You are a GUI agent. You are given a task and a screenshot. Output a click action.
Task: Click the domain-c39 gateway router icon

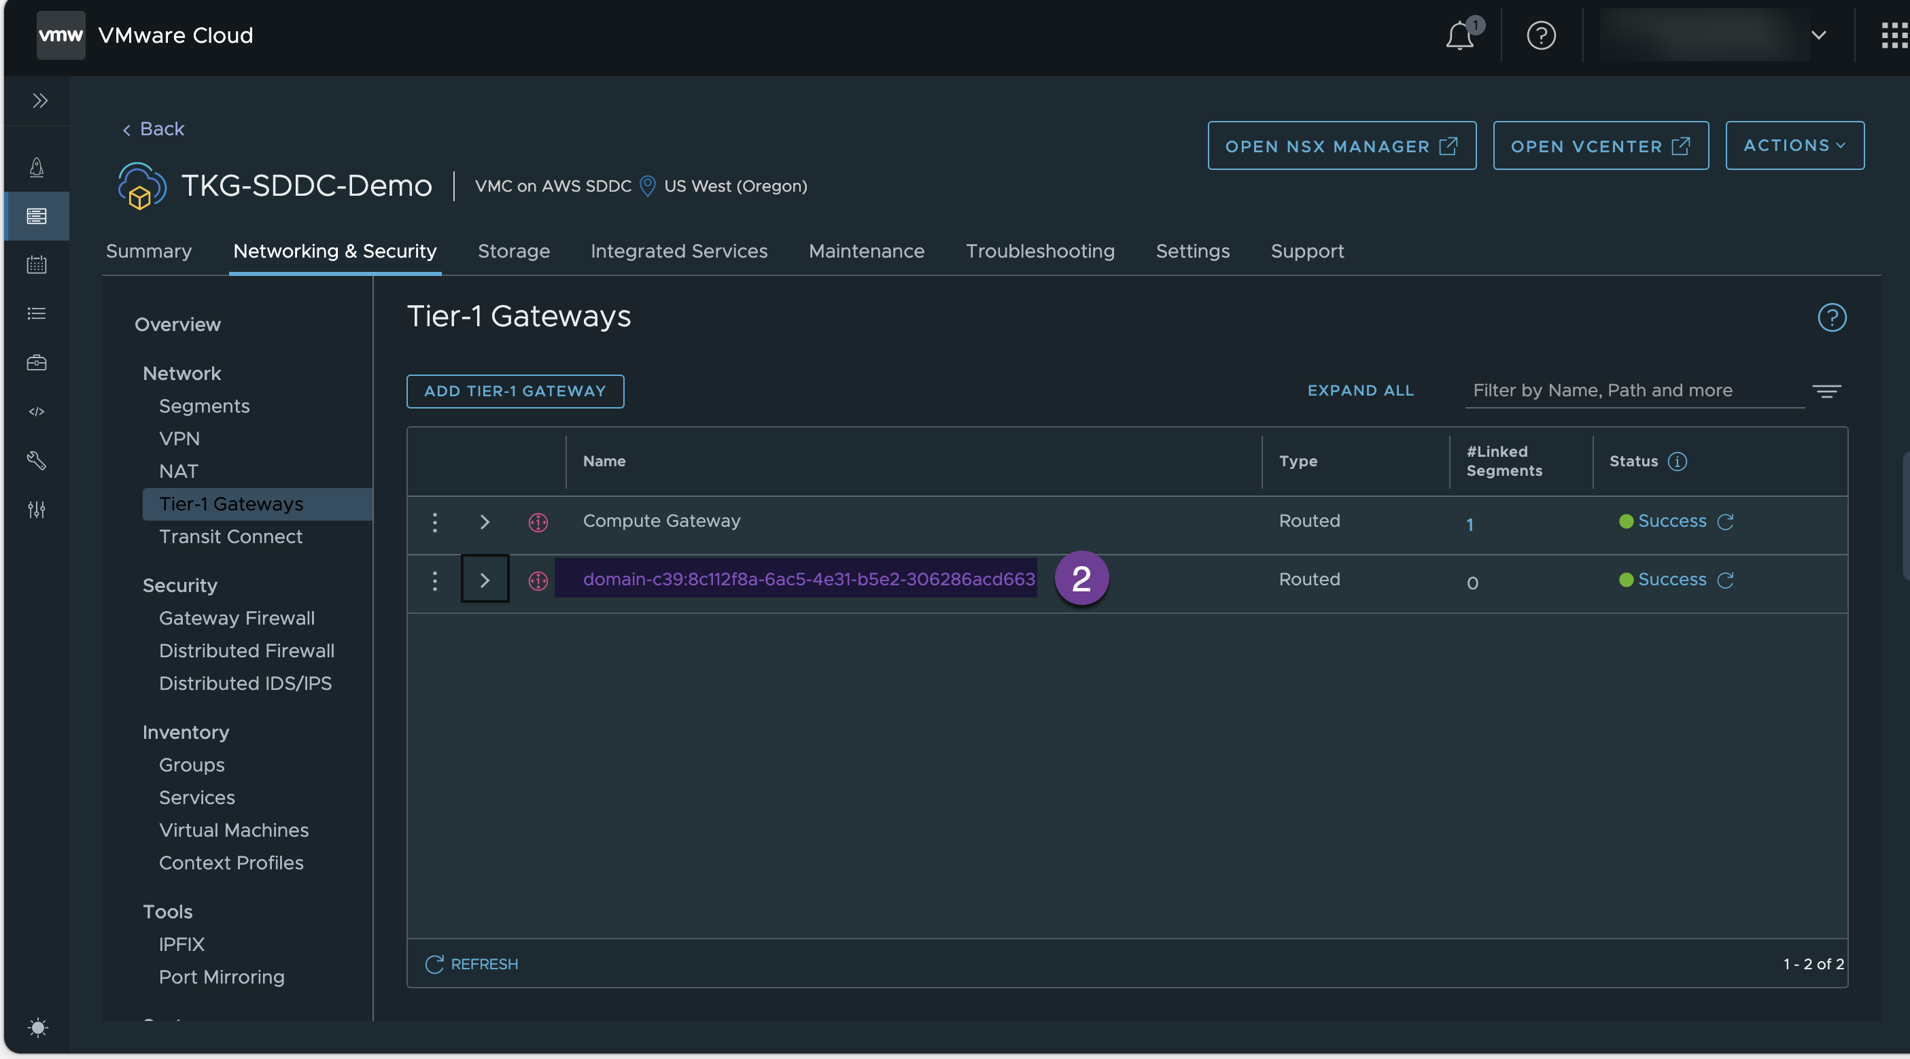point(538,580)
